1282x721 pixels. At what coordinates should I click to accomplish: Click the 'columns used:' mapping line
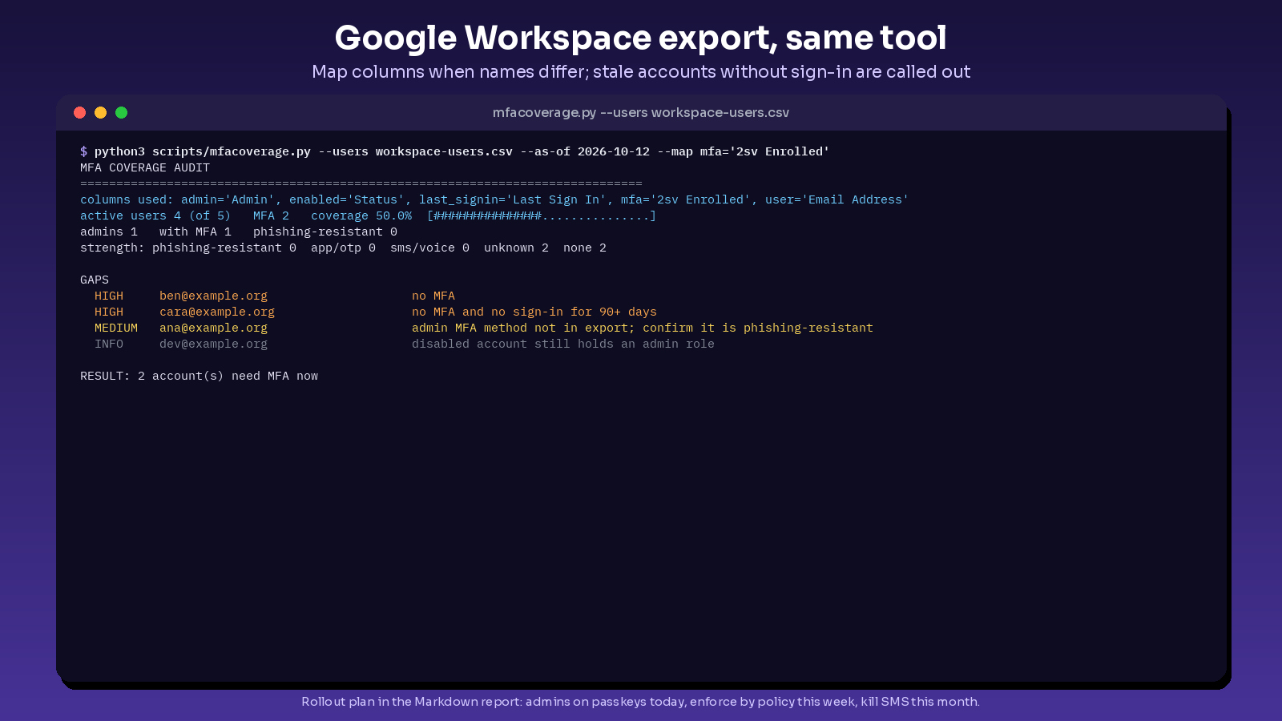point(494,199)
